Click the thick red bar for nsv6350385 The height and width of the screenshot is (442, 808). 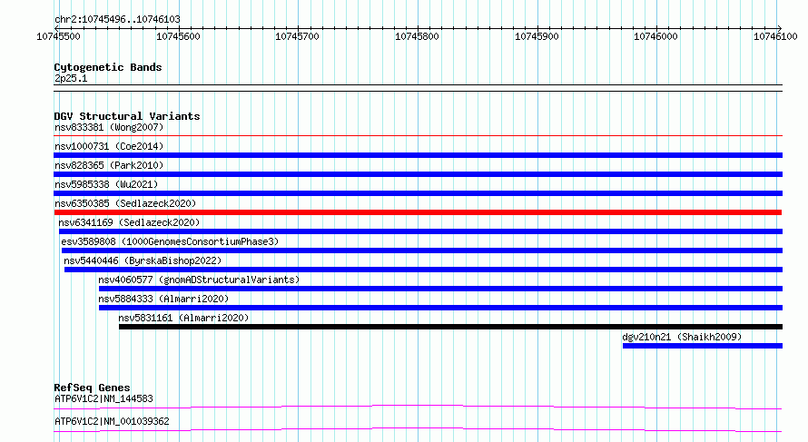[x=418, y=212]
